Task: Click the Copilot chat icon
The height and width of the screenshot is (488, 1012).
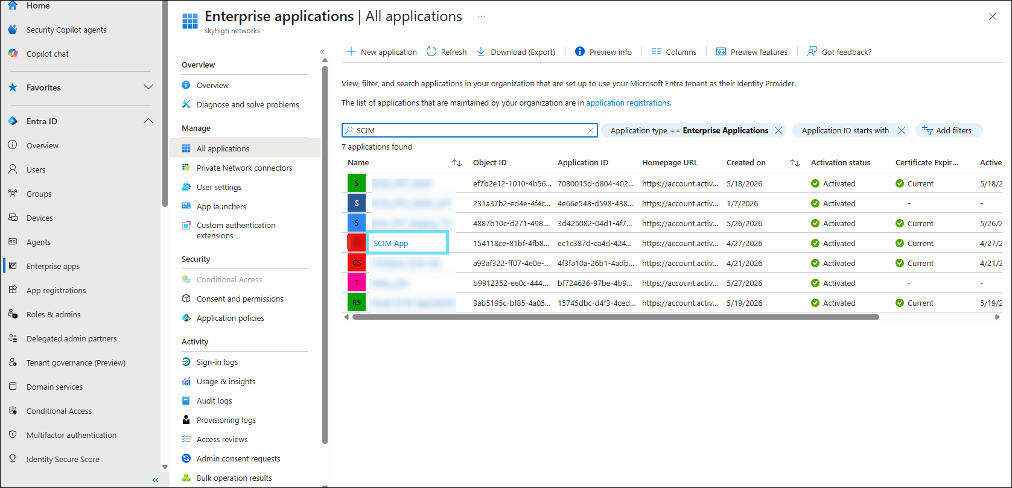Action: tap(13, 54)
